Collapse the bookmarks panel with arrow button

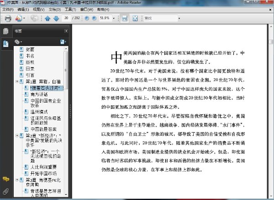pyautogui.click(x=66, y=31)
